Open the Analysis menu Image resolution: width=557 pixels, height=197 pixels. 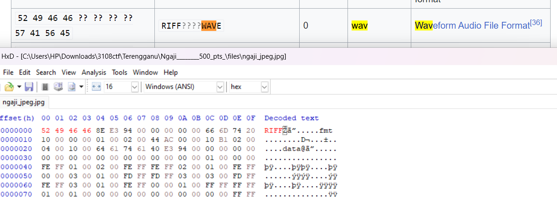93,72
